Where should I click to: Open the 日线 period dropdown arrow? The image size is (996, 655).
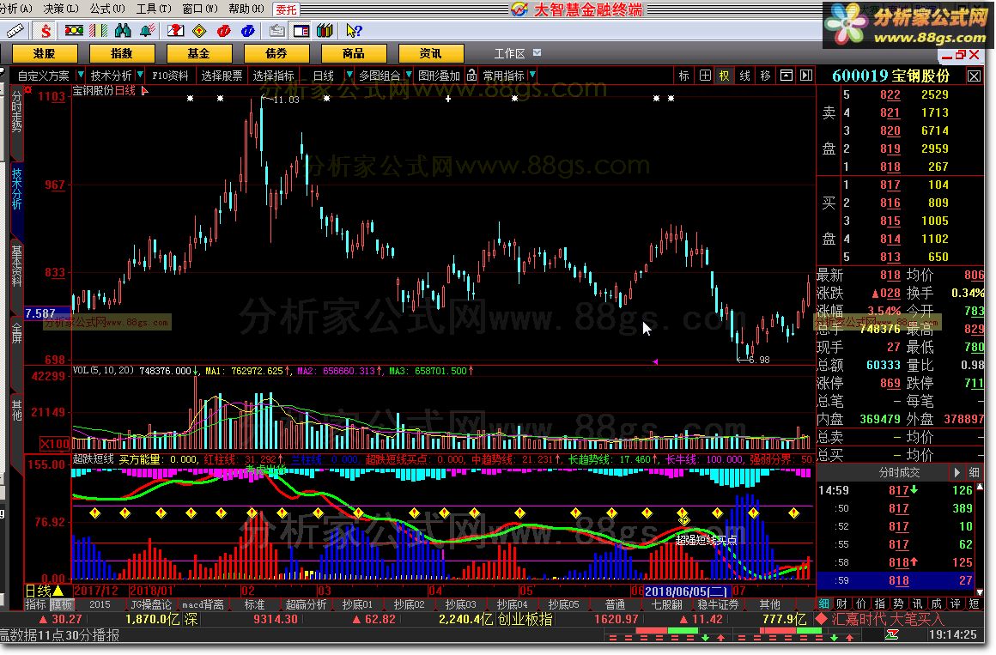coord(349,75)
